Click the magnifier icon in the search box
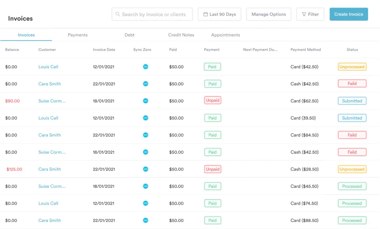This screenshot has width=380, height=229. (x=118, y=14)
